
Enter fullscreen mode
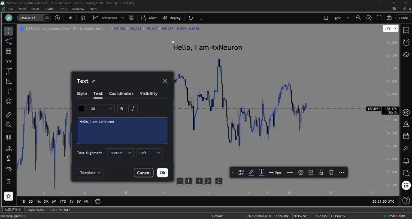coord(379,18)
